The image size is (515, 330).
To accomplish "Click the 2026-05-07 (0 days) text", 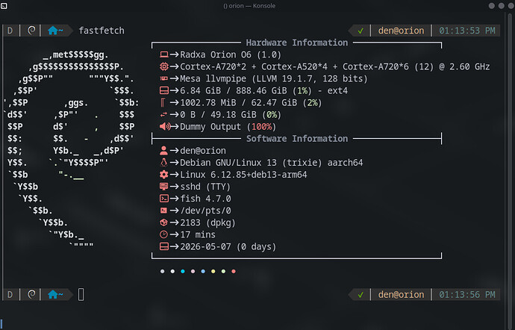I will (x=228, y=246).
